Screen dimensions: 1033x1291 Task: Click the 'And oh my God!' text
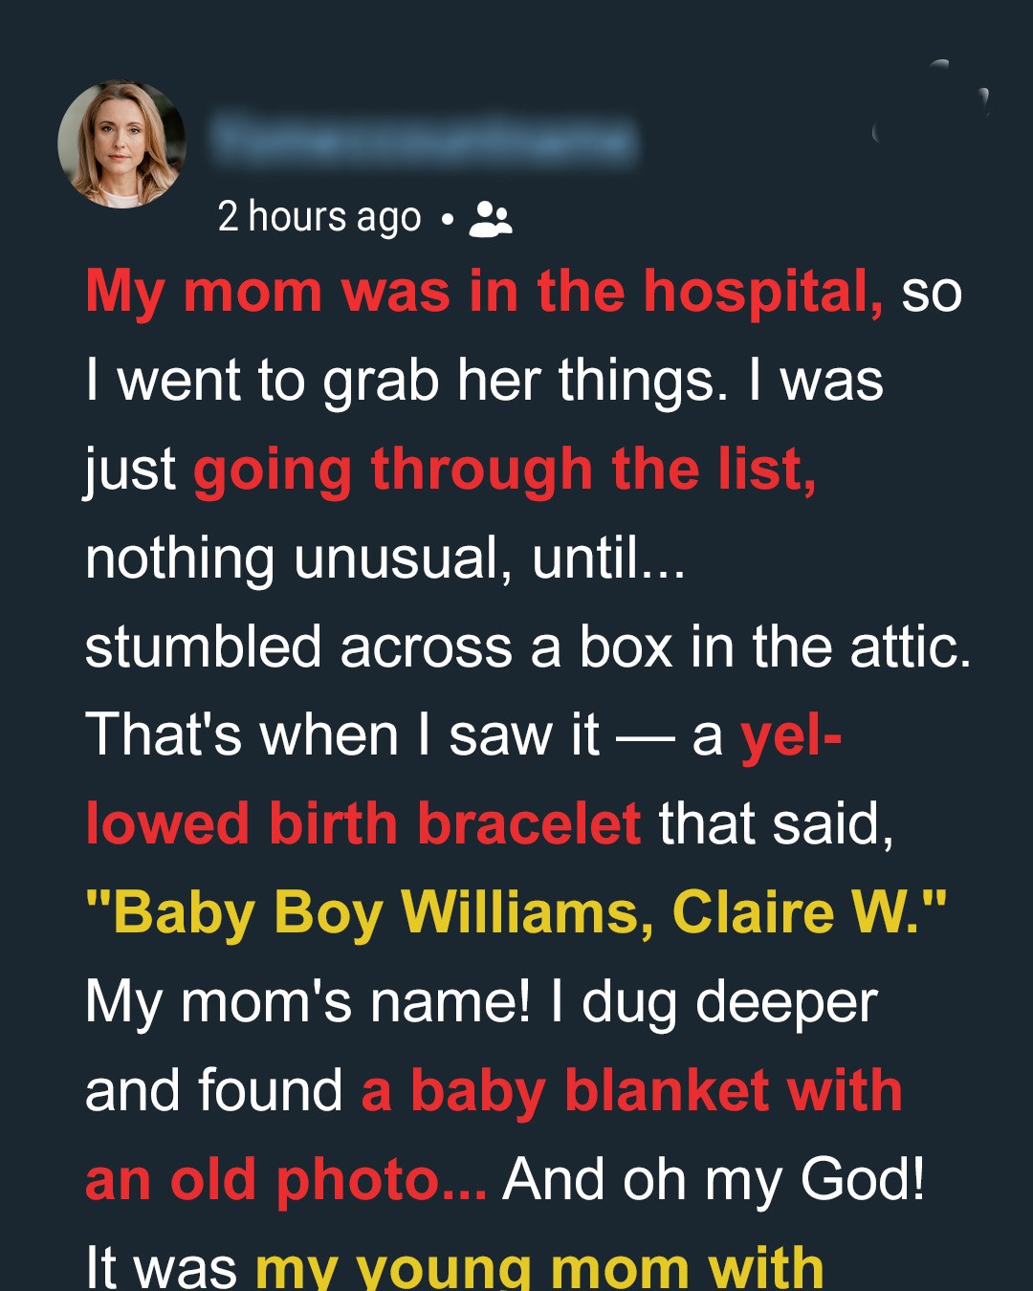(x=714, y=1179)
